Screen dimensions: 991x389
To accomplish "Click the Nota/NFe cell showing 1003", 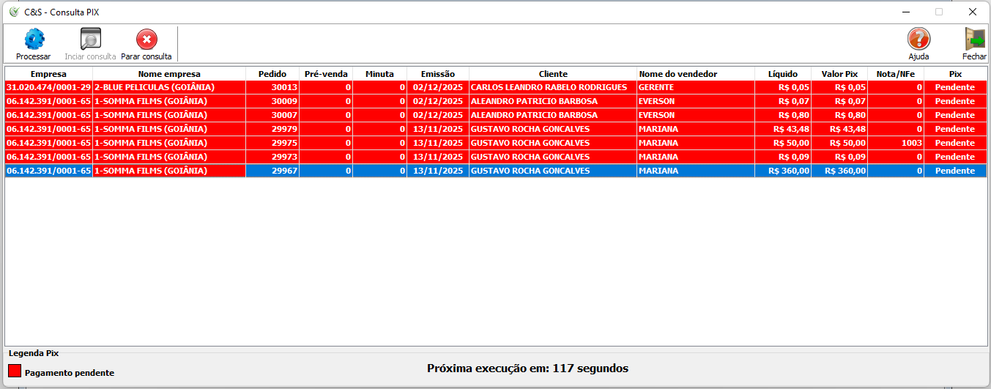I will [895, 143].
